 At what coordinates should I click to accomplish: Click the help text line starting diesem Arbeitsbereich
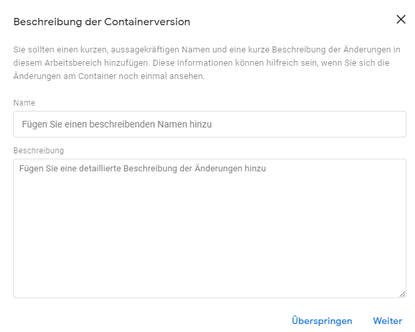coord(201,62)
